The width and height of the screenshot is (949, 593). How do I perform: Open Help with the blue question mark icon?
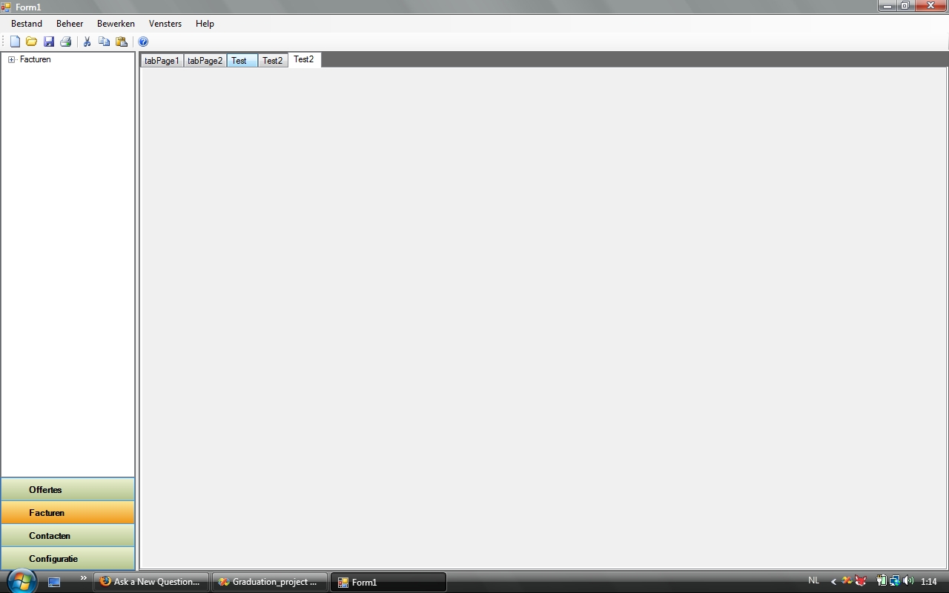(143, 42)
